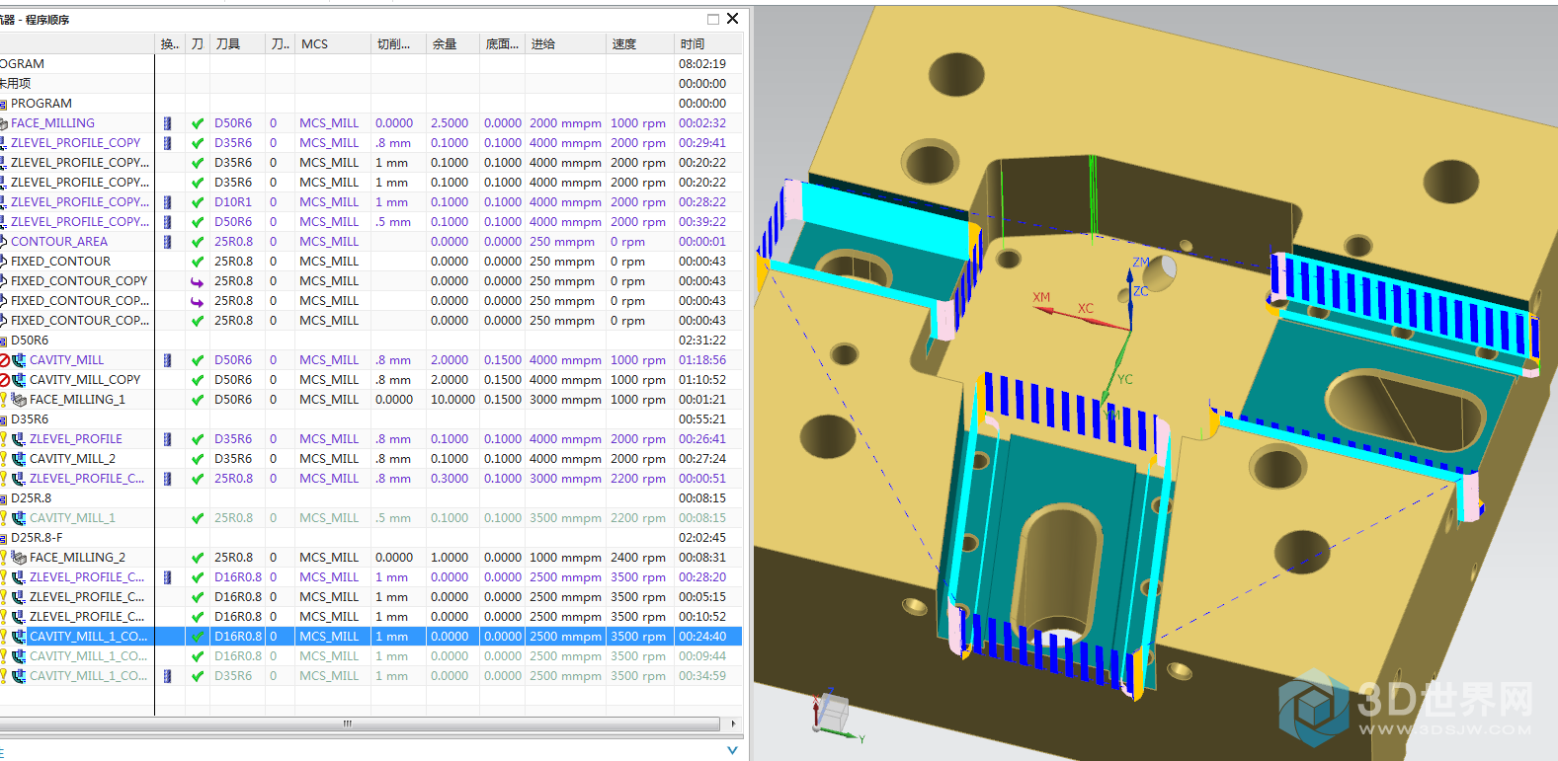The height and width of the screenshot is (761, 1558).
Task: Sort by the 刀具 column header
Action: [238, 44]
